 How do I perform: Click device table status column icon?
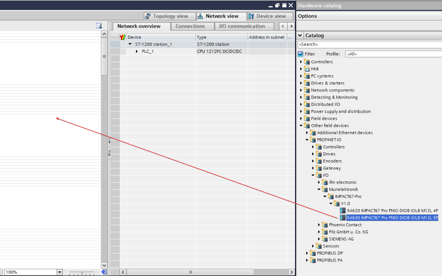[x=123, y=37]
